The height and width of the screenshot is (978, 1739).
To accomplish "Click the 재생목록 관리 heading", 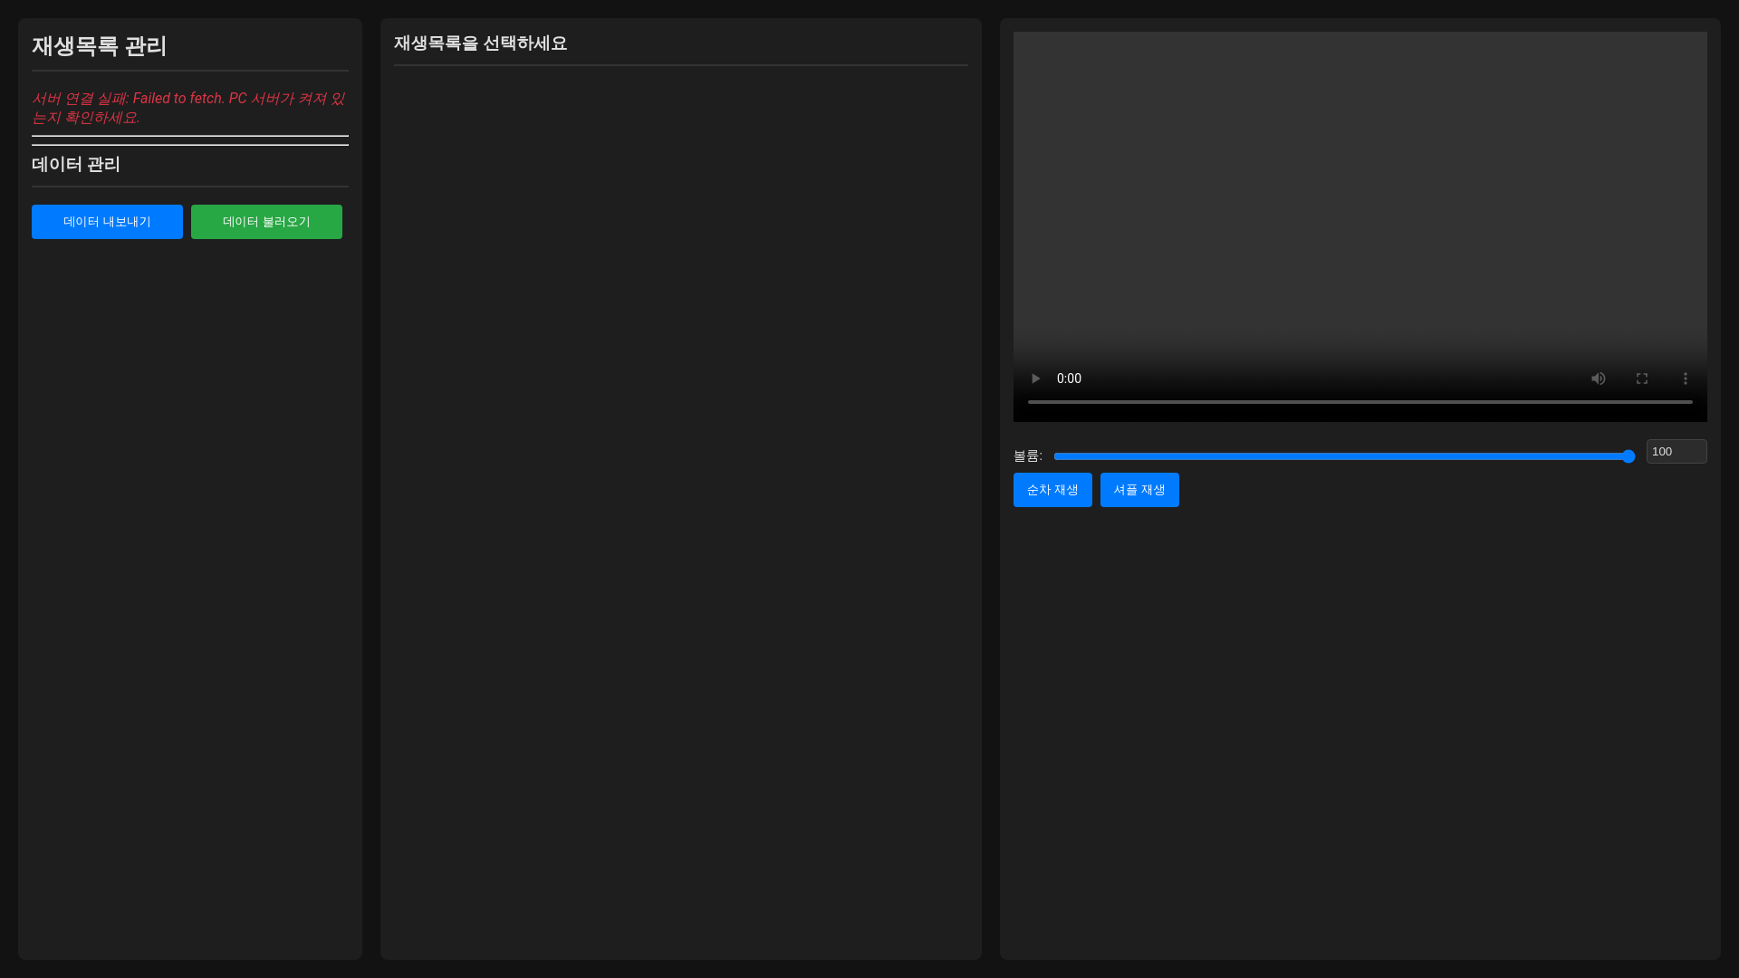I will click(x=100, y=46).
